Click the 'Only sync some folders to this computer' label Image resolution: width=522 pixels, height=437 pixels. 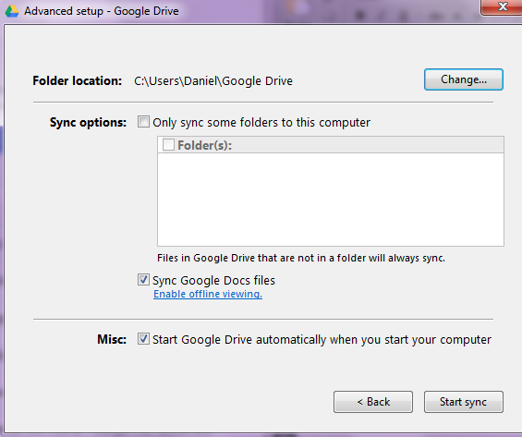[261, 123]
